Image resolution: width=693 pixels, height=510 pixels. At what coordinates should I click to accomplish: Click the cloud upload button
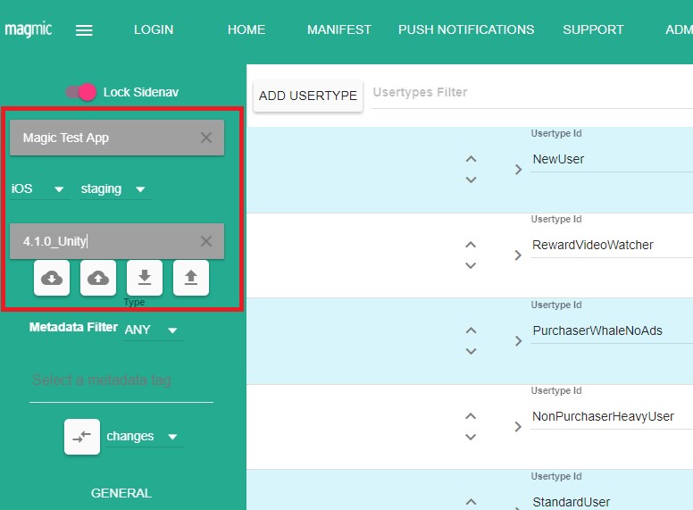tap(98, 278)
